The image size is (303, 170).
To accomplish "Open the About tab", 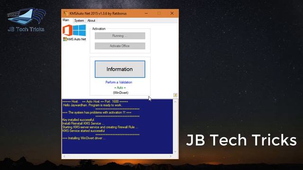I will pyautogui.click(x=91, y=21).
